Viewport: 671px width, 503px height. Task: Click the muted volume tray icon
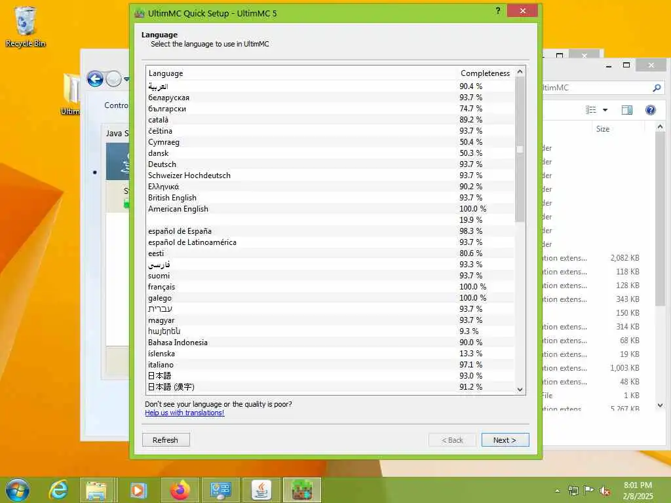click(605, 491)
